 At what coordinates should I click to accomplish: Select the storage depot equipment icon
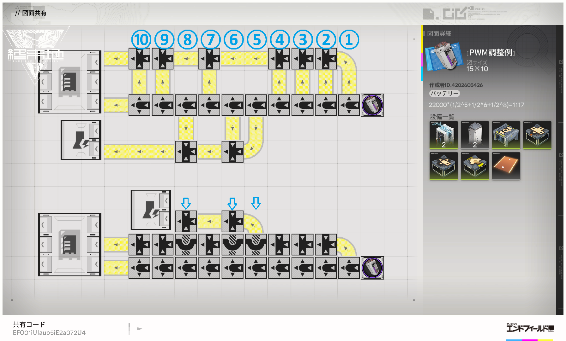[x=475, y=135]
